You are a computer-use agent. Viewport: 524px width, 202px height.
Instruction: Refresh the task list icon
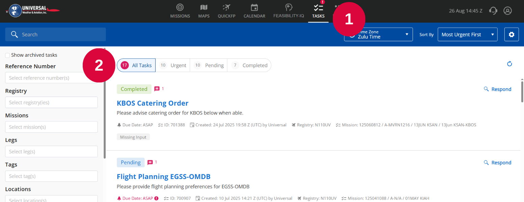click(x=510, y=64)
